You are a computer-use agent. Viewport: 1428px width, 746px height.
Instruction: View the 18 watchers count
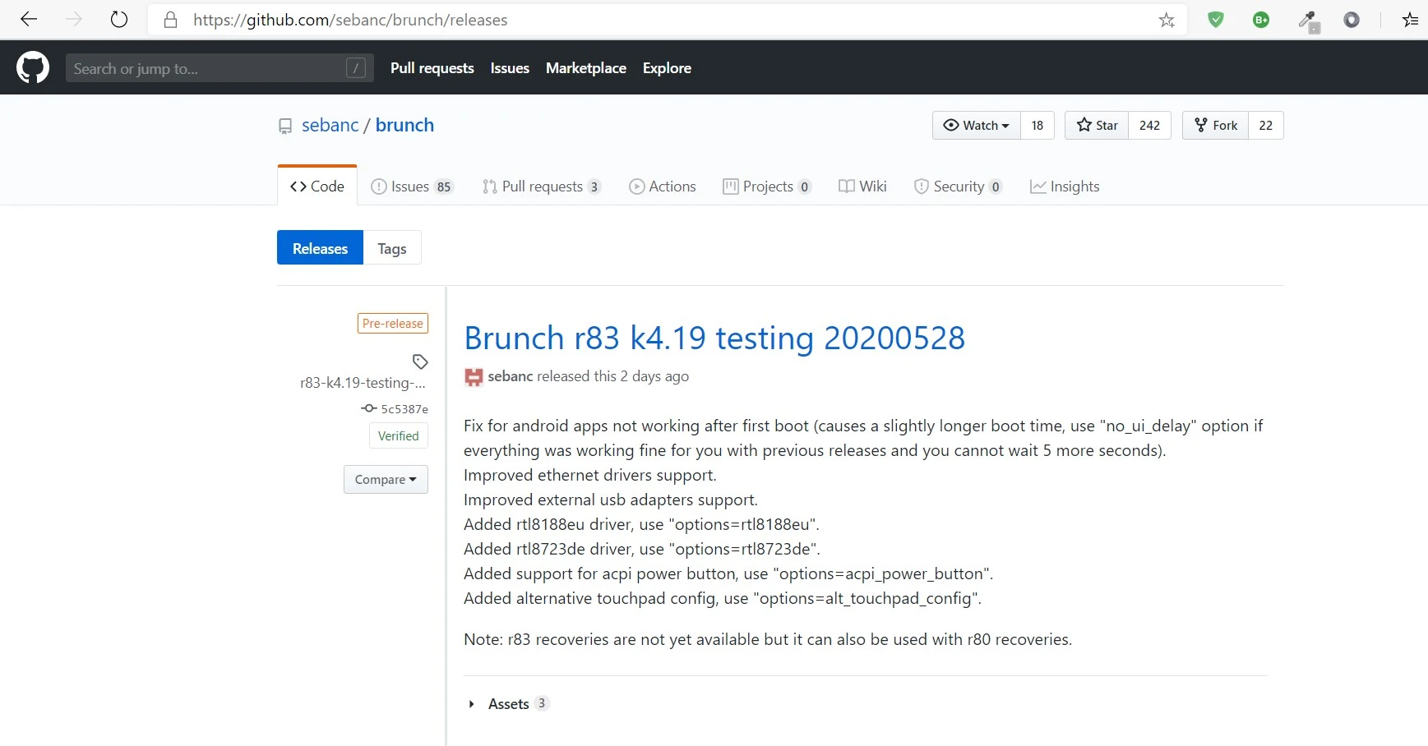(x=1037, y=125)
